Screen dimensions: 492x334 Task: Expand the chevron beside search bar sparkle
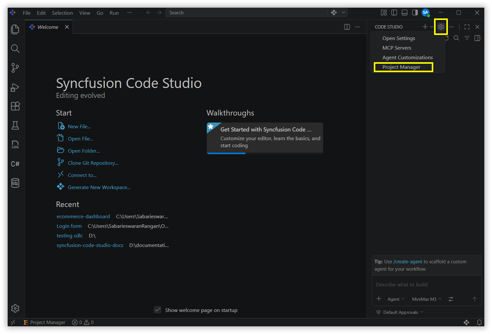click(343, 13)
